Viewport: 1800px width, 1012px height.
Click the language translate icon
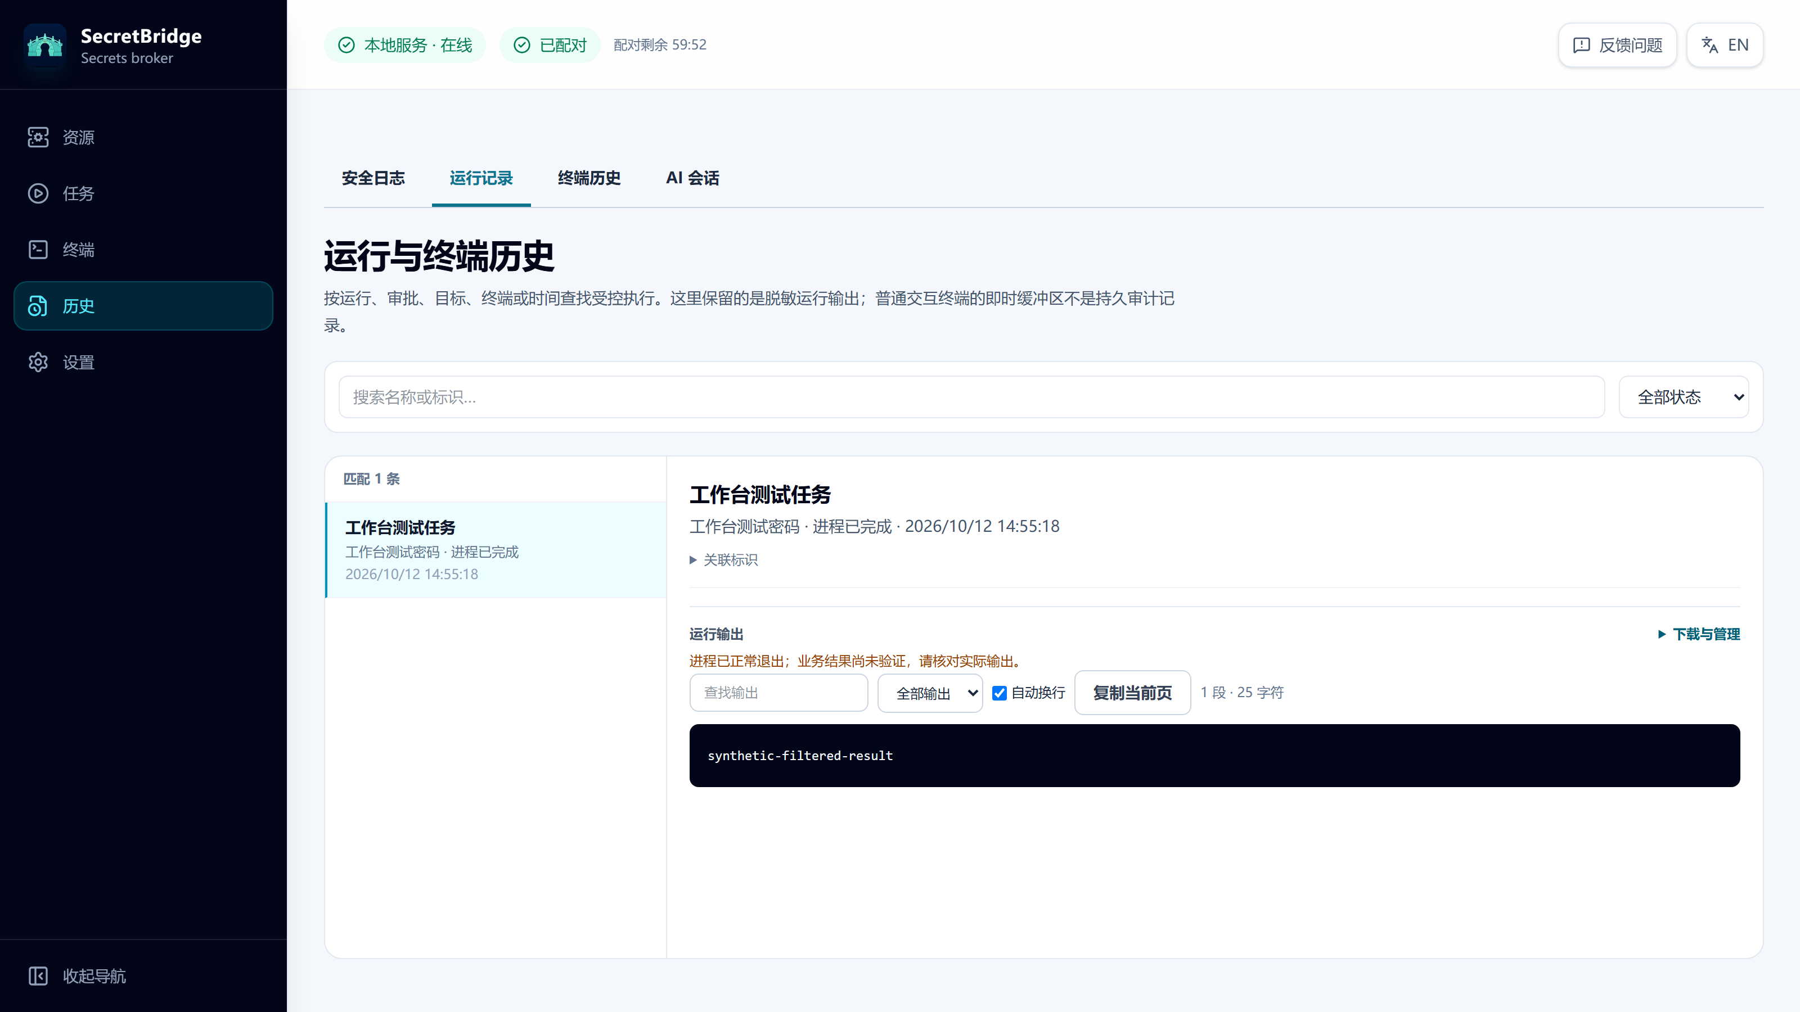(1710, 46)
